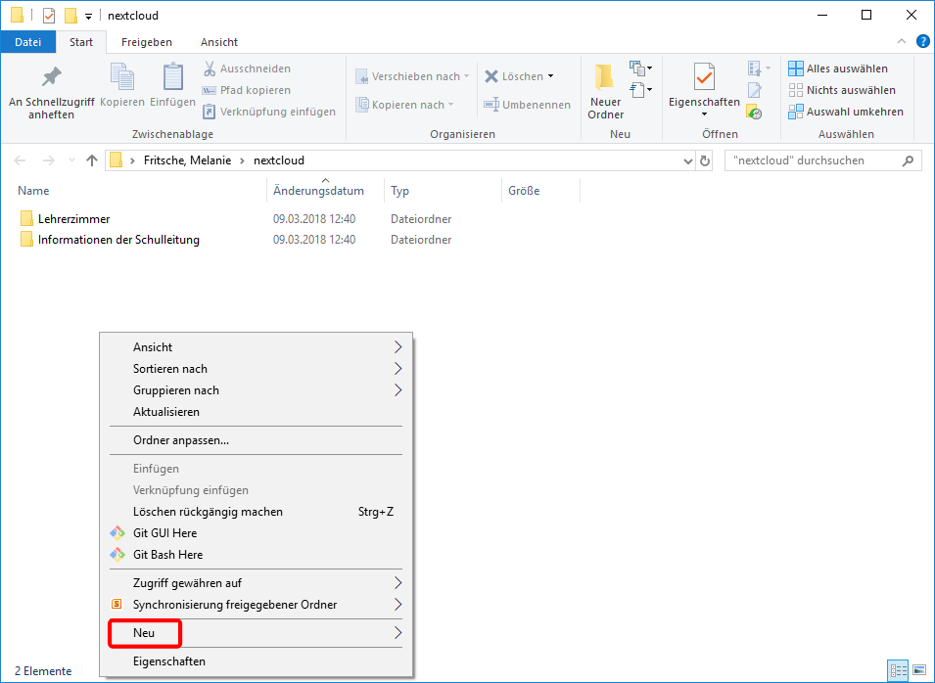935x683 pixels.
Task: Click the search magnifier icon
Action: [x=908, y=160]
